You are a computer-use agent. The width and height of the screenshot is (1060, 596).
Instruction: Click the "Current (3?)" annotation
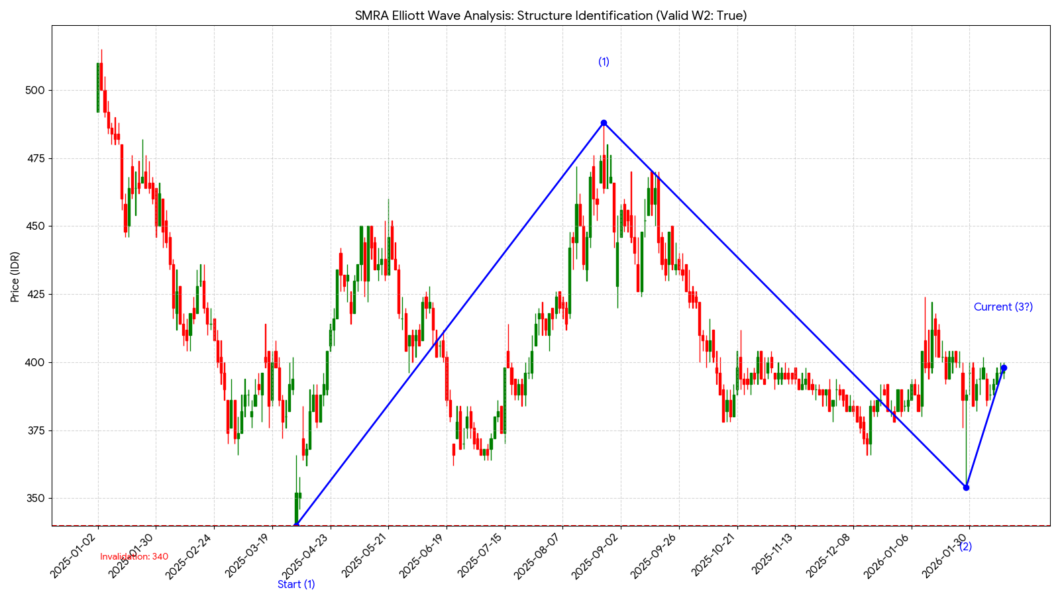[x=1003, y=307]
